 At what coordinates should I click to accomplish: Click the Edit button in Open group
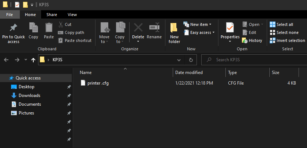pos(249,32)
